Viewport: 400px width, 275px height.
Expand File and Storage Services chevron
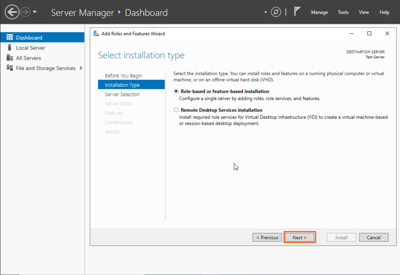click(x=81, y=68)
